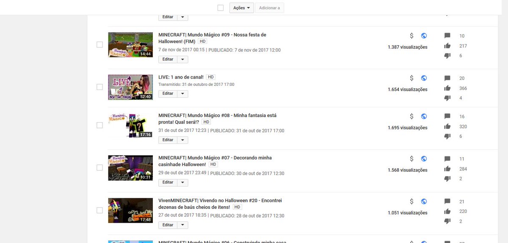The width and height of the screenshot is (508, 243).
Task: Click 1.654 visualizações view count
Action: click(x=407, y=90)
